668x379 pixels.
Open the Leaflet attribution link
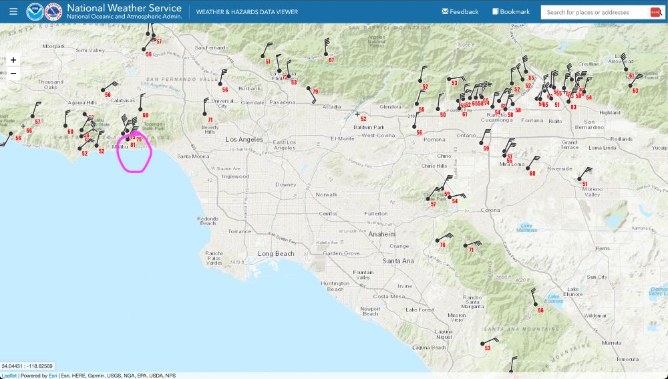tap(9, 376)
